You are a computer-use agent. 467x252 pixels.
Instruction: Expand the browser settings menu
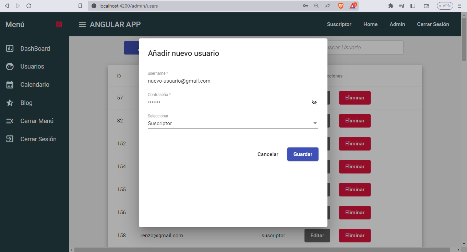(x=460, y=5)
